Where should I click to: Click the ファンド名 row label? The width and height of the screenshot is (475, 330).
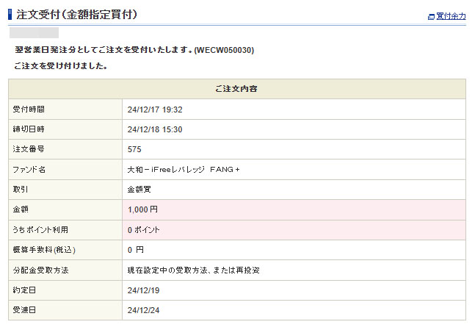[29, 170]
